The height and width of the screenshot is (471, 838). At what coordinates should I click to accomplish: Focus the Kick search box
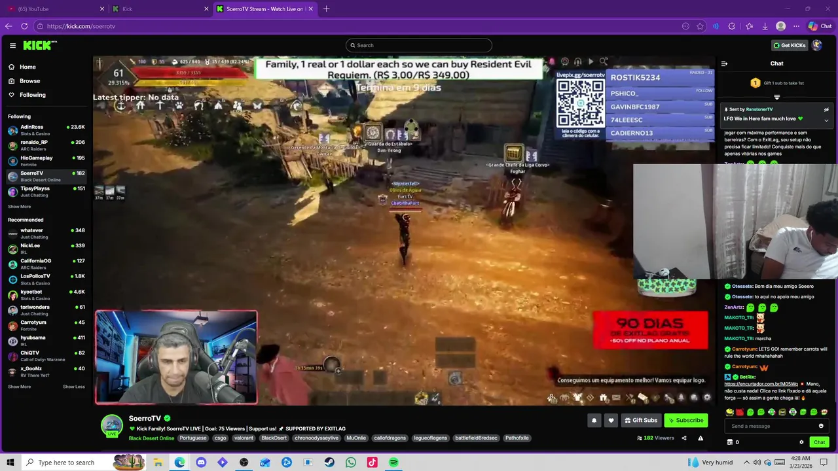(x=419, y=45)
